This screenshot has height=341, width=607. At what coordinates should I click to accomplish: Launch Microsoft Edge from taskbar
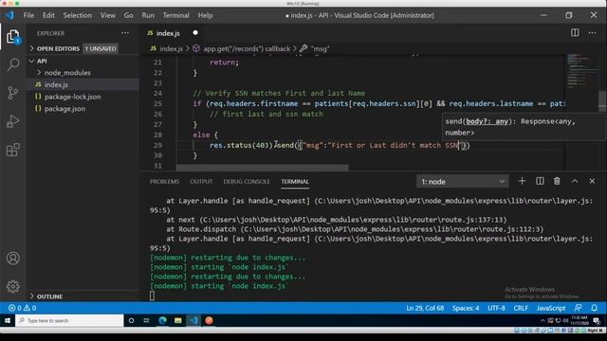pos(162,320)
